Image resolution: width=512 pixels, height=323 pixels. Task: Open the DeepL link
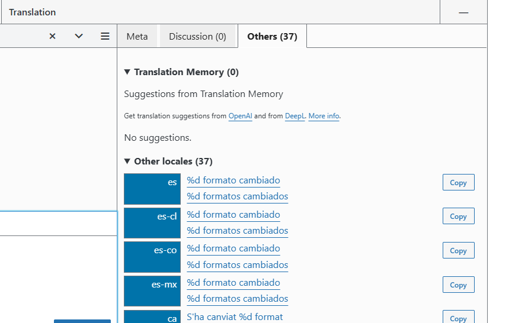point(295,117)
